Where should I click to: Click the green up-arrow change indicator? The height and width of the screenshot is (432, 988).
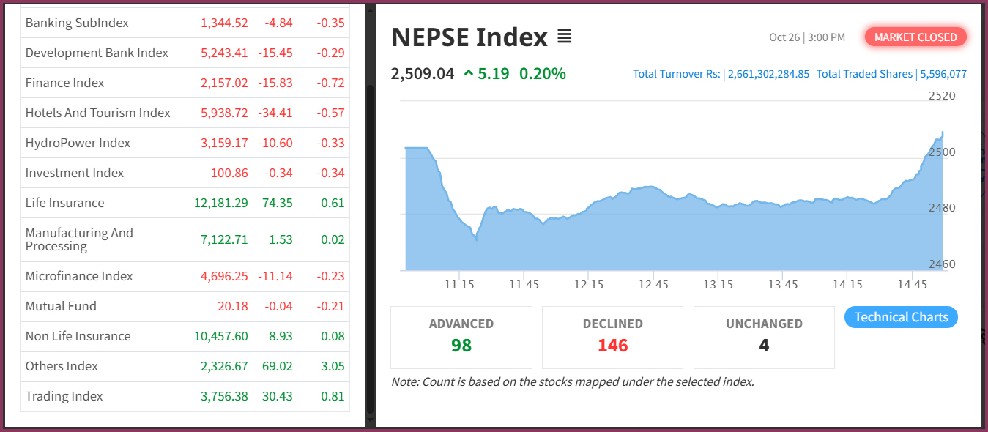click(x=469, y=73)
